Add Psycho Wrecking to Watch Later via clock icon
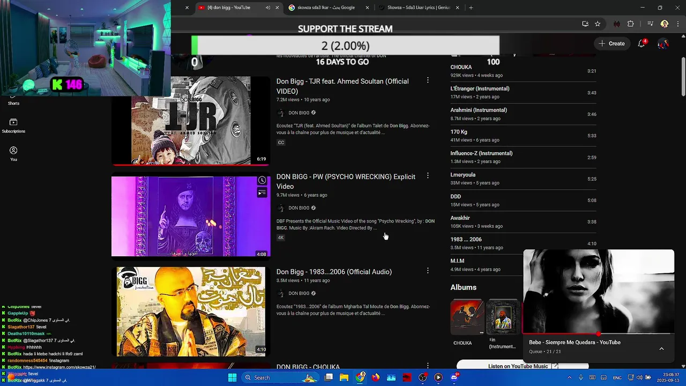Screen dimensions: 686x386 (262, 181)
